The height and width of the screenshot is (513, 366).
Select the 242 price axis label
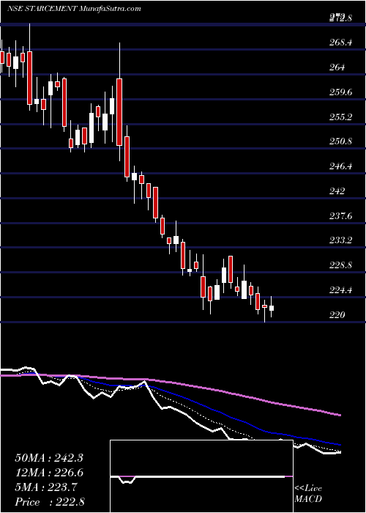point(337,191)
